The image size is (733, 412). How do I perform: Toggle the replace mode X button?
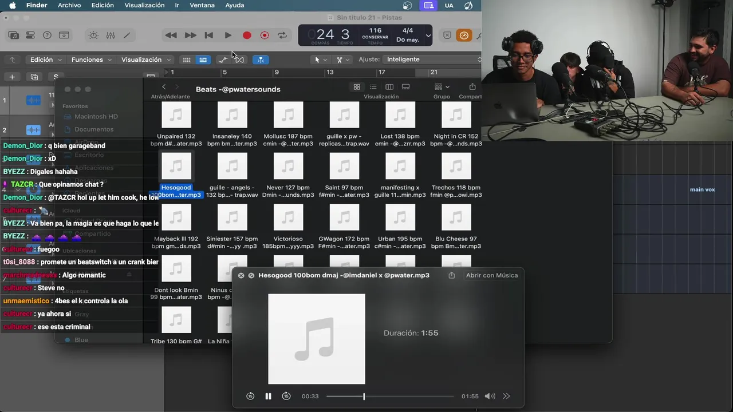tap(447, 35)
